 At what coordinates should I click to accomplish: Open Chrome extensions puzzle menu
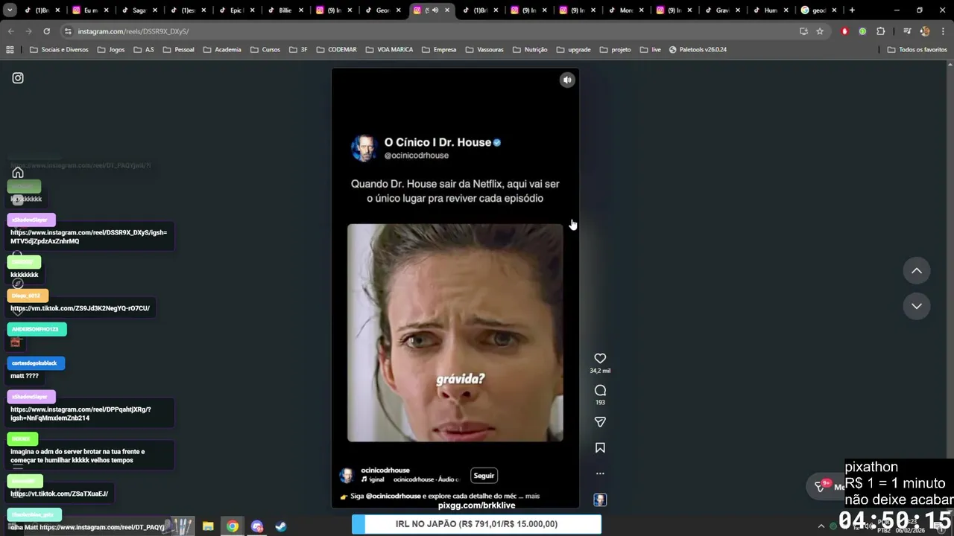click(x=880, y=31)
